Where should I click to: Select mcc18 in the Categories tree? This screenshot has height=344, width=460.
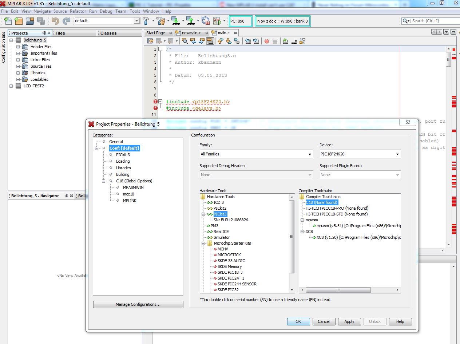(128, 194)
